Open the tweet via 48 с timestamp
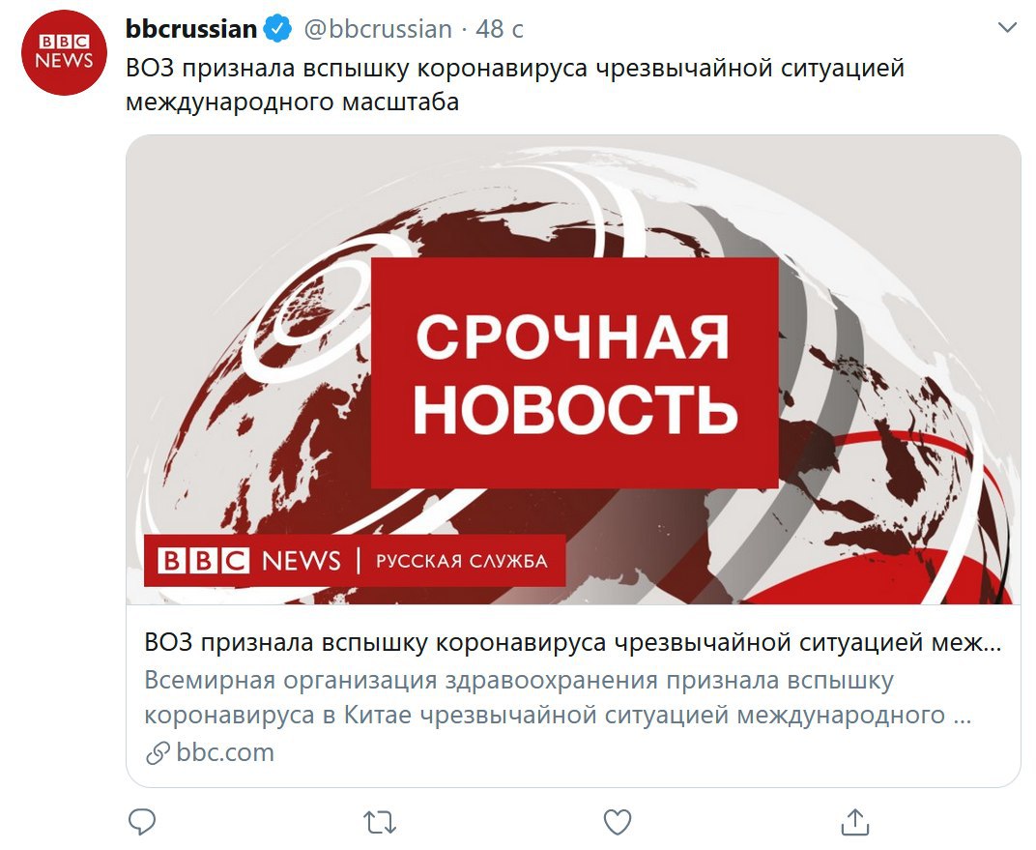Screen dimensions: 1036x850 [x=500, y=29]
